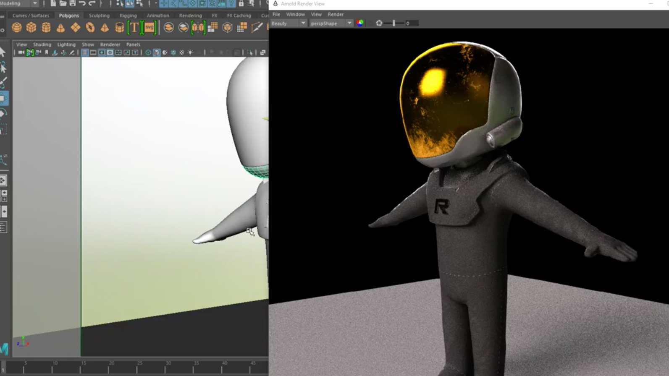Create a polygon pipe from the shelf
Viewport: 669px width, 376px height.
tap(119, 28)
